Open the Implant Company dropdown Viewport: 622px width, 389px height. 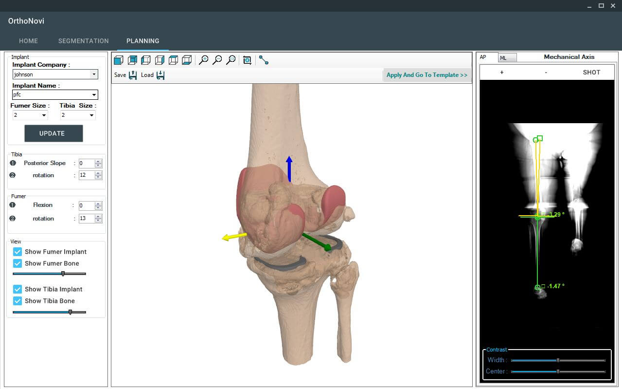[94, 74]
